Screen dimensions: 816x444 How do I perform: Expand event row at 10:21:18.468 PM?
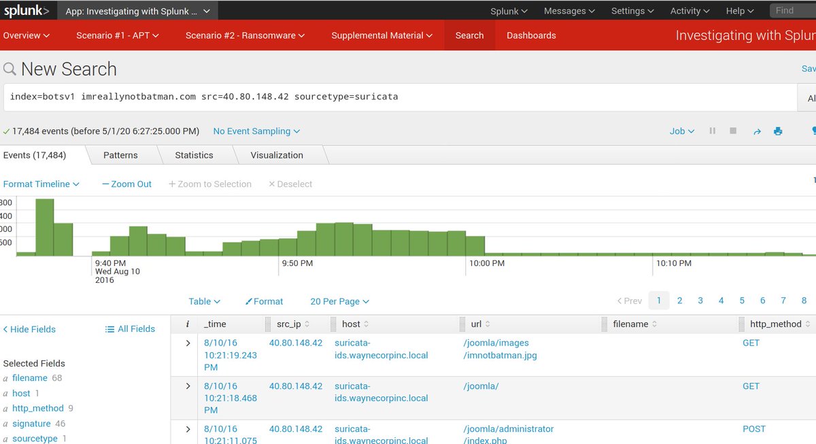click(x=188, y=386)
